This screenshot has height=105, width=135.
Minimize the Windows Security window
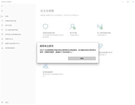click(x=122, y=2)
